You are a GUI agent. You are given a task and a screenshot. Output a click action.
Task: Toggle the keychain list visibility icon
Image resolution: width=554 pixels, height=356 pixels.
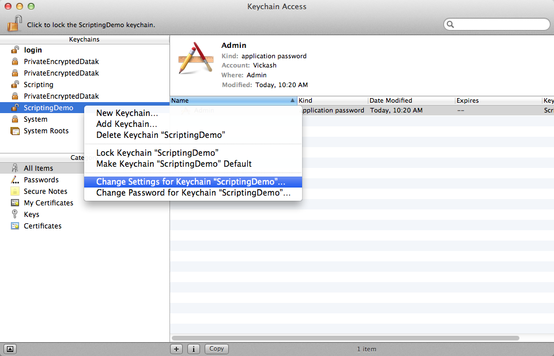pyautogui.click(x=9, y=349)
